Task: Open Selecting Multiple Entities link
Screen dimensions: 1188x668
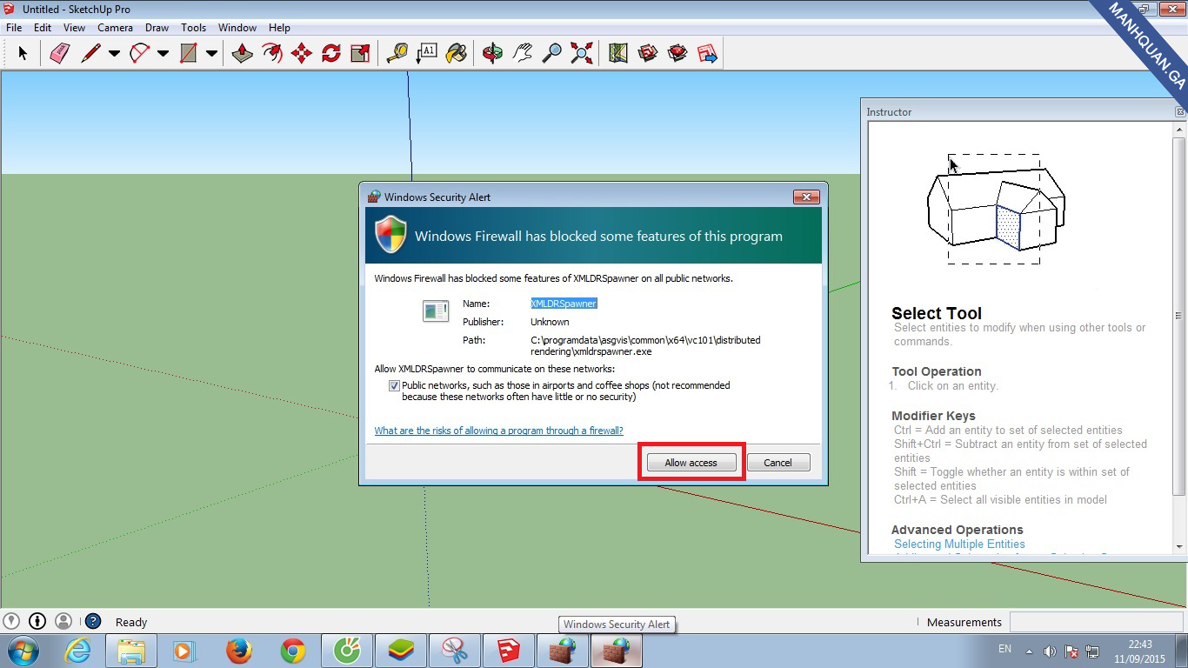Action: (x=959, y=544)
